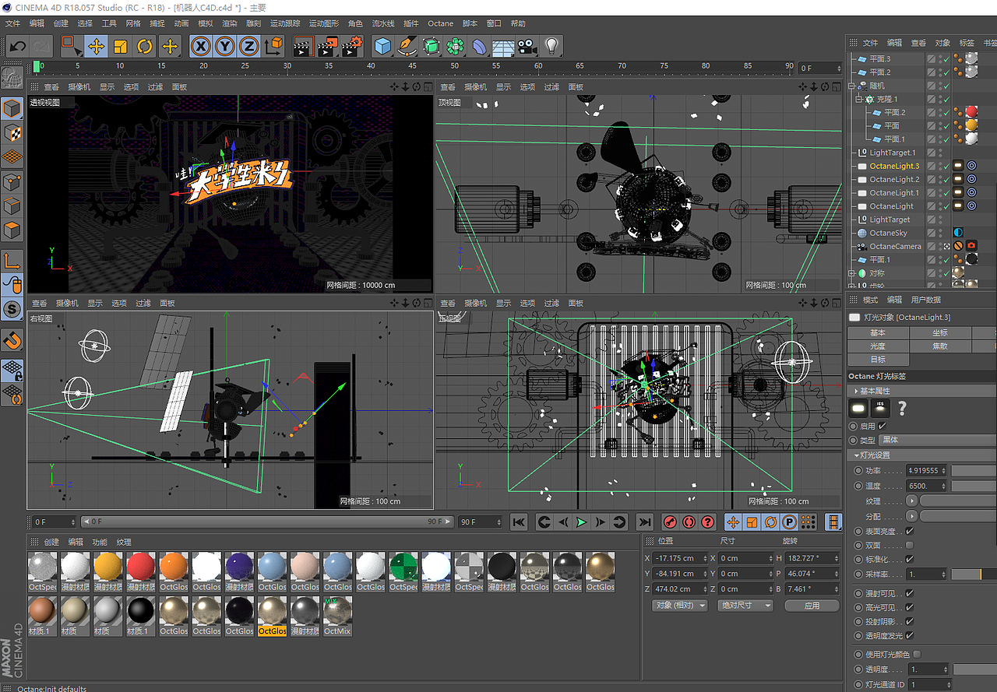997x692 pixels.
Task: Click the X position field -17.175 cm
Action: pos(681,558)
